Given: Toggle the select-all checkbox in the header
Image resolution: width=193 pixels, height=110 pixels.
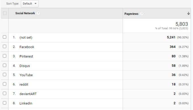Looking at the screenshot, I should 5,13.
